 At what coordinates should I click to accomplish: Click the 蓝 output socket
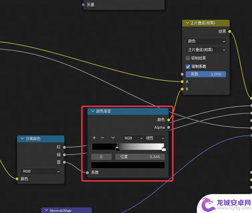[x=64, y=162]
